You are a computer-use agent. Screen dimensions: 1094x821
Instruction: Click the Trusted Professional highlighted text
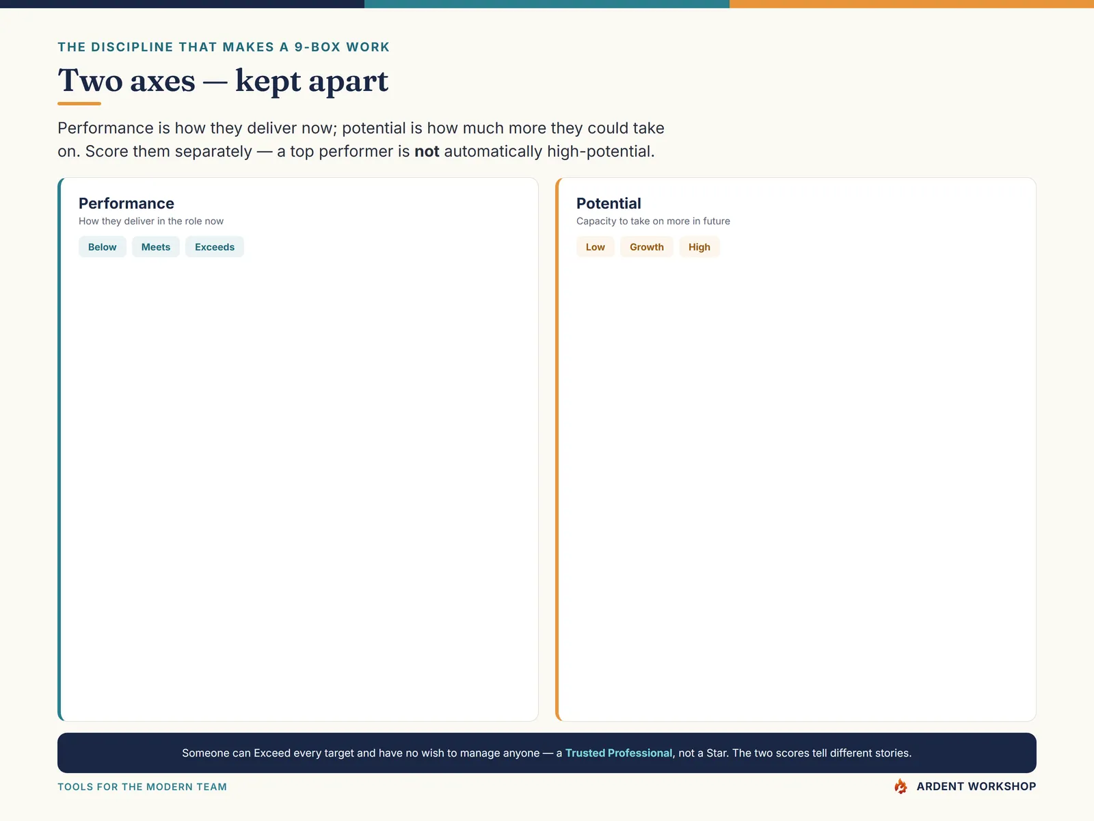click(x=619, y=753)
